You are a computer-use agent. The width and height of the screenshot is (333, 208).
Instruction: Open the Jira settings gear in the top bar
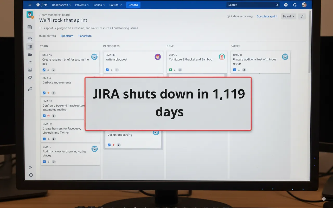tap(295, 5)
